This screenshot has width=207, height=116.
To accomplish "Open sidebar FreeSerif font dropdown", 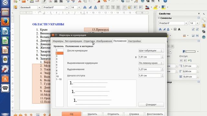I will click(186, 23).
